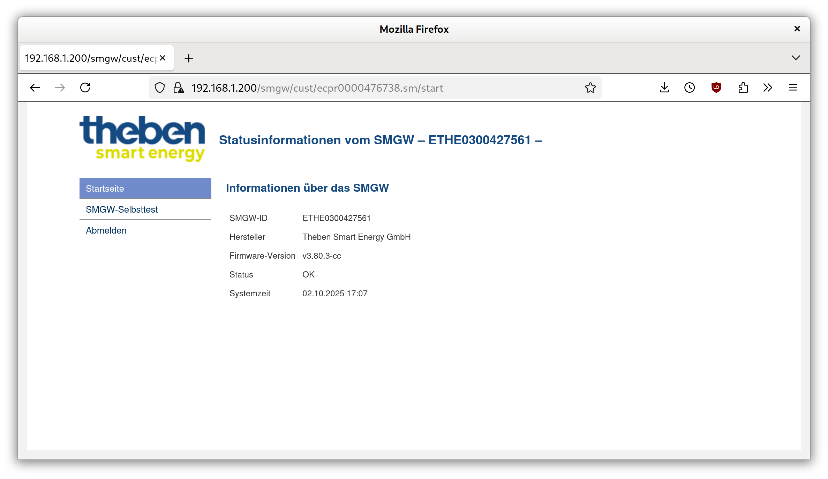Open a new tab

189,58
